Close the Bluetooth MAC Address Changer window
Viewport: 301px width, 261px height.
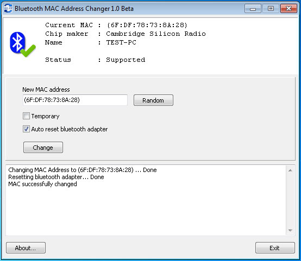pyautogui.click(x=289, y=9)
